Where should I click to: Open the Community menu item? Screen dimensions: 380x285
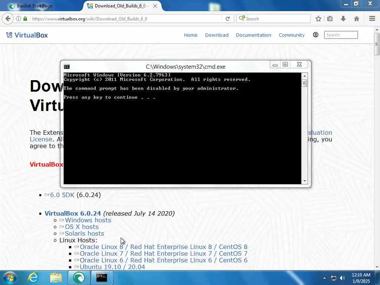click(x=292, y=35)
